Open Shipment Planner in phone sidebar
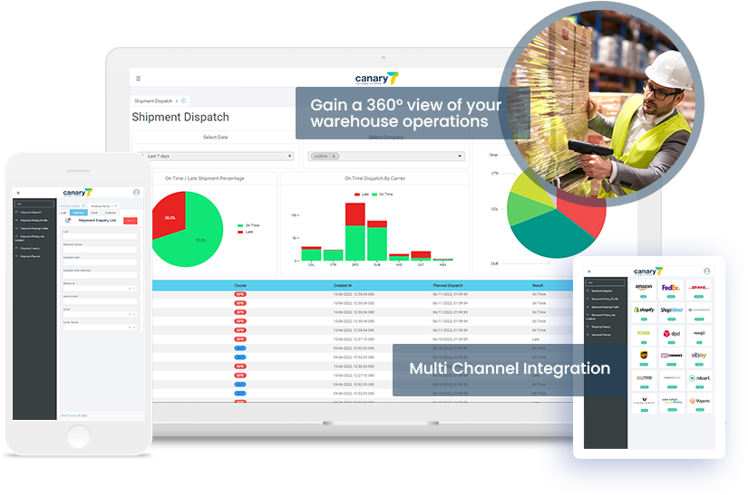 (28, 256)
